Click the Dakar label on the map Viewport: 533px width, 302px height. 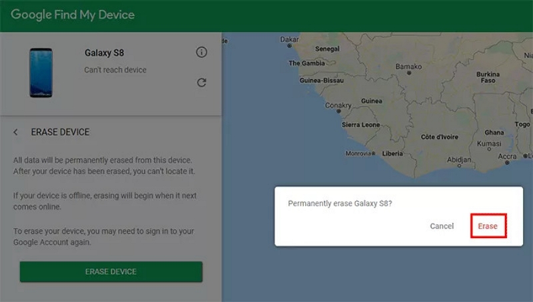pyautogui.click(x=289, y=40)
